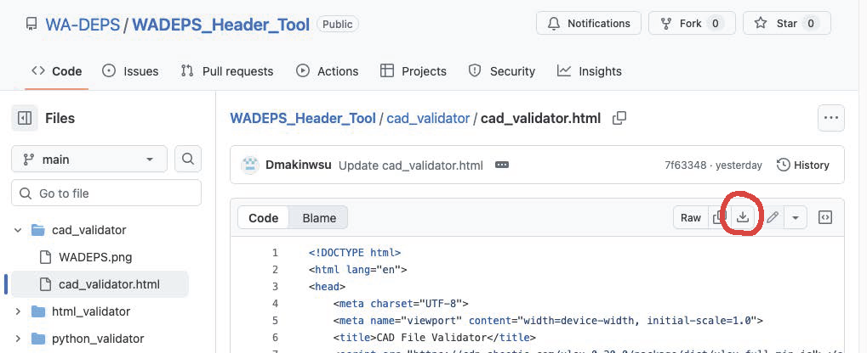Open the Issues tab
867x353 pixels.
pyautogui.click(x=130, y=71)
